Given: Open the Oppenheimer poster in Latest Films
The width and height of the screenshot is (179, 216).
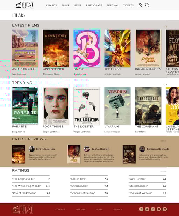Looking at the screenshot, I should click(x=56, y=48).
